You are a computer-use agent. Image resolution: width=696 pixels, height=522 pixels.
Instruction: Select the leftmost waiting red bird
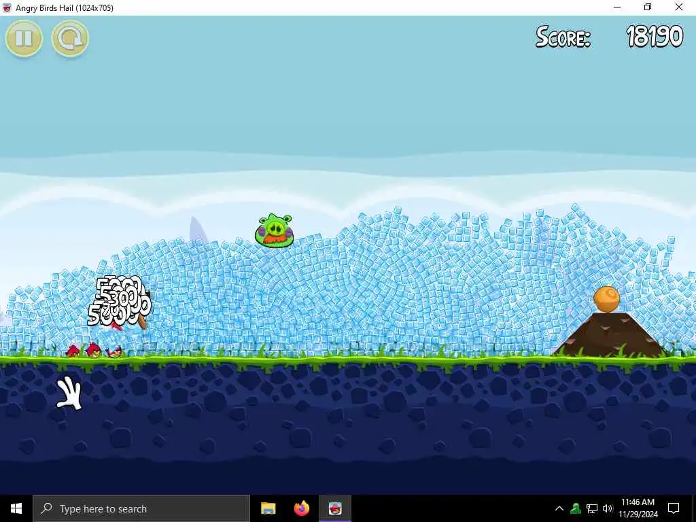[73, 351]
